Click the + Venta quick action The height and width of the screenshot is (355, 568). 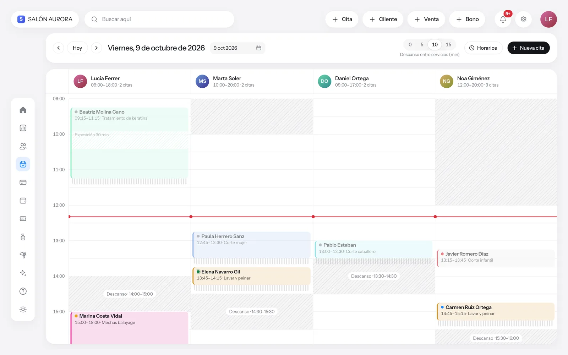pyautogui.click(x=426, y=19)
